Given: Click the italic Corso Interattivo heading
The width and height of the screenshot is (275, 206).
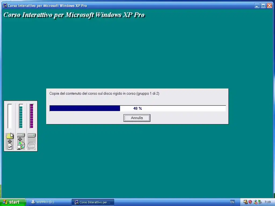Looking at the screenshot, I should tap(74, 15).
